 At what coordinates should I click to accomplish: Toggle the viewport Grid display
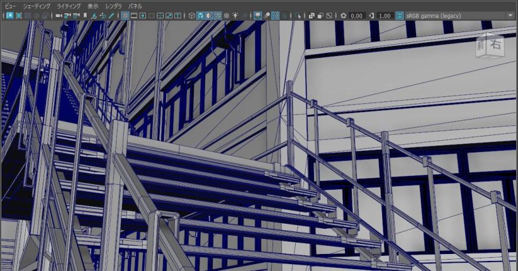125,16
